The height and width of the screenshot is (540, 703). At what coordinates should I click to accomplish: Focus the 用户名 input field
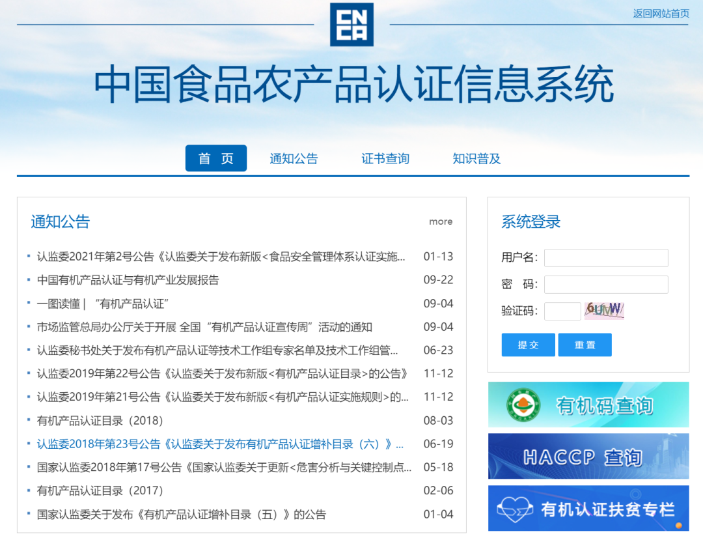click(606, 258)
